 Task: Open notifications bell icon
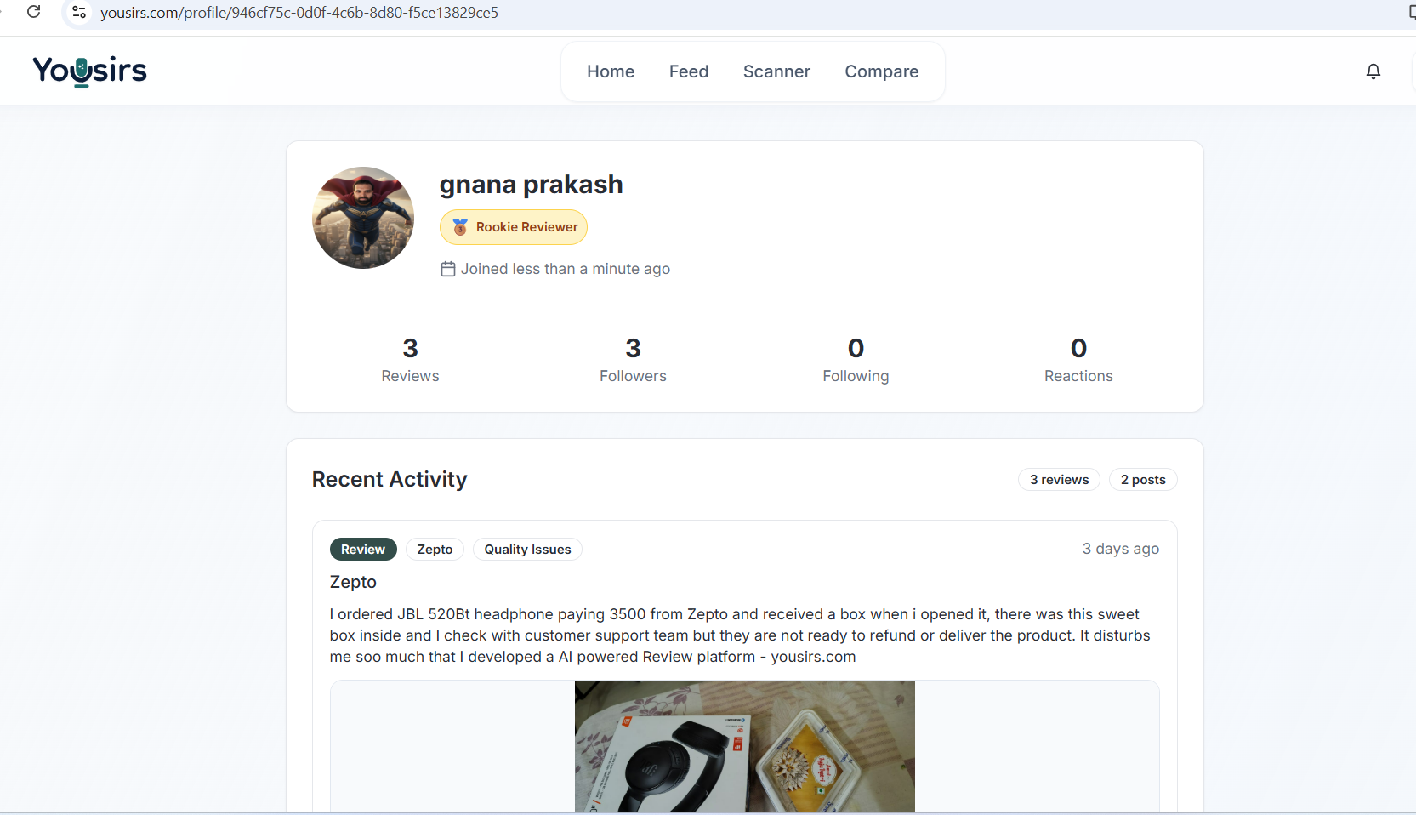pos(1373,71)
